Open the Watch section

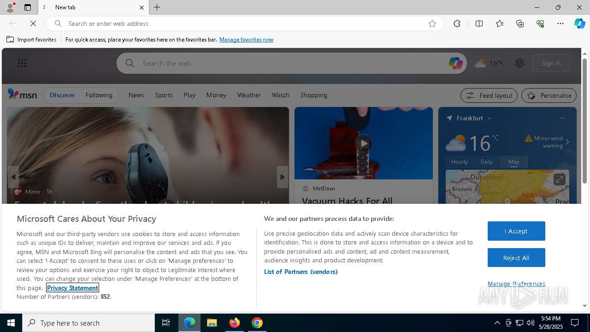click(x=280, y=95)
